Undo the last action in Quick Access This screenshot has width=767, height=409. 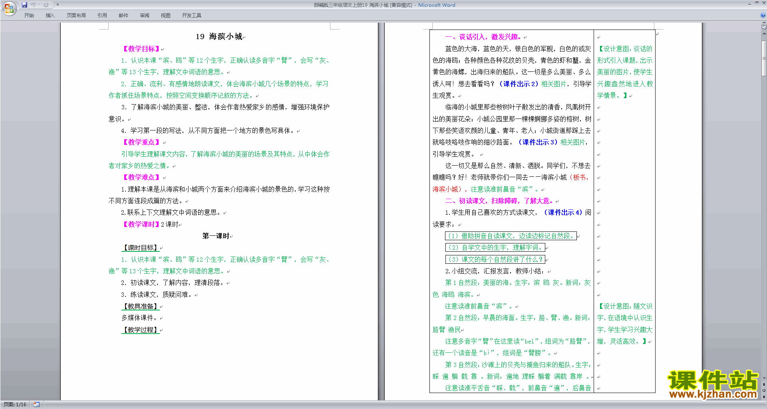[x=33, y=5]
